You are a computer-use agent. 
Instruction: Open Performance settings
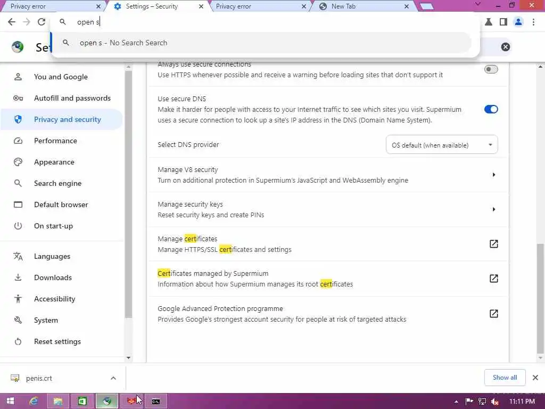tap(55, 141)
